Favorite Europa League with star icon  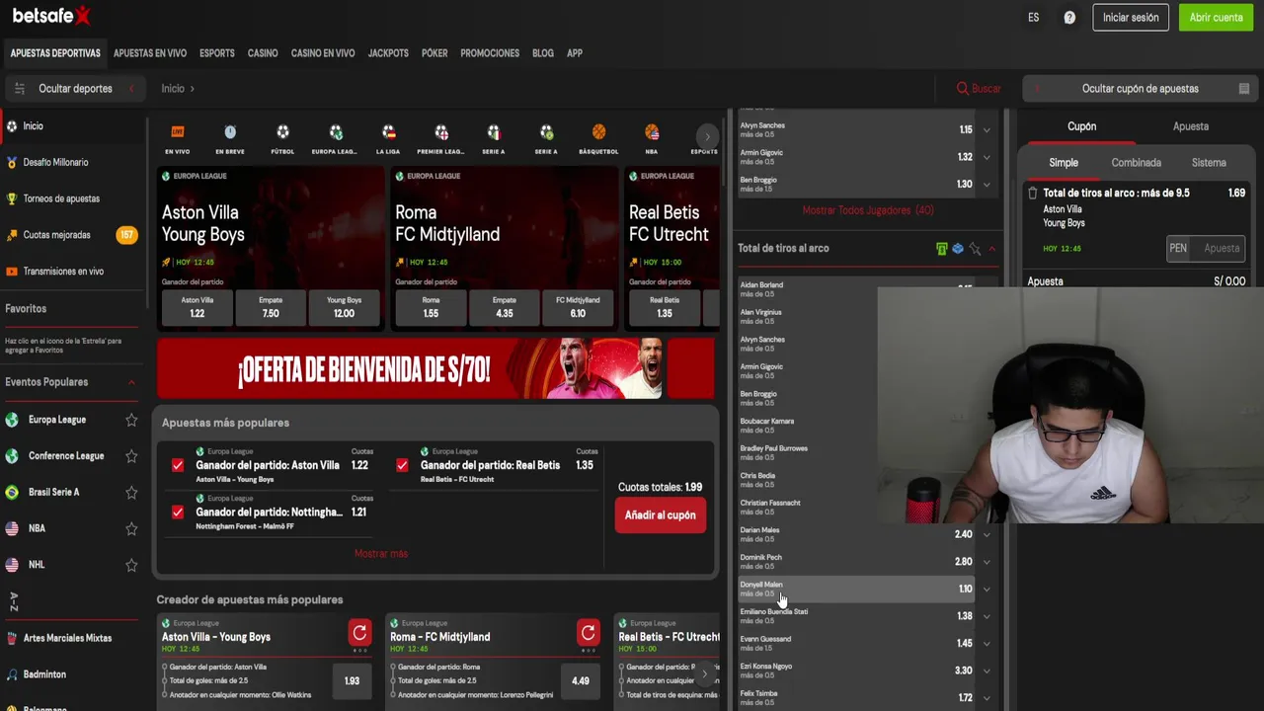point(131,420)
